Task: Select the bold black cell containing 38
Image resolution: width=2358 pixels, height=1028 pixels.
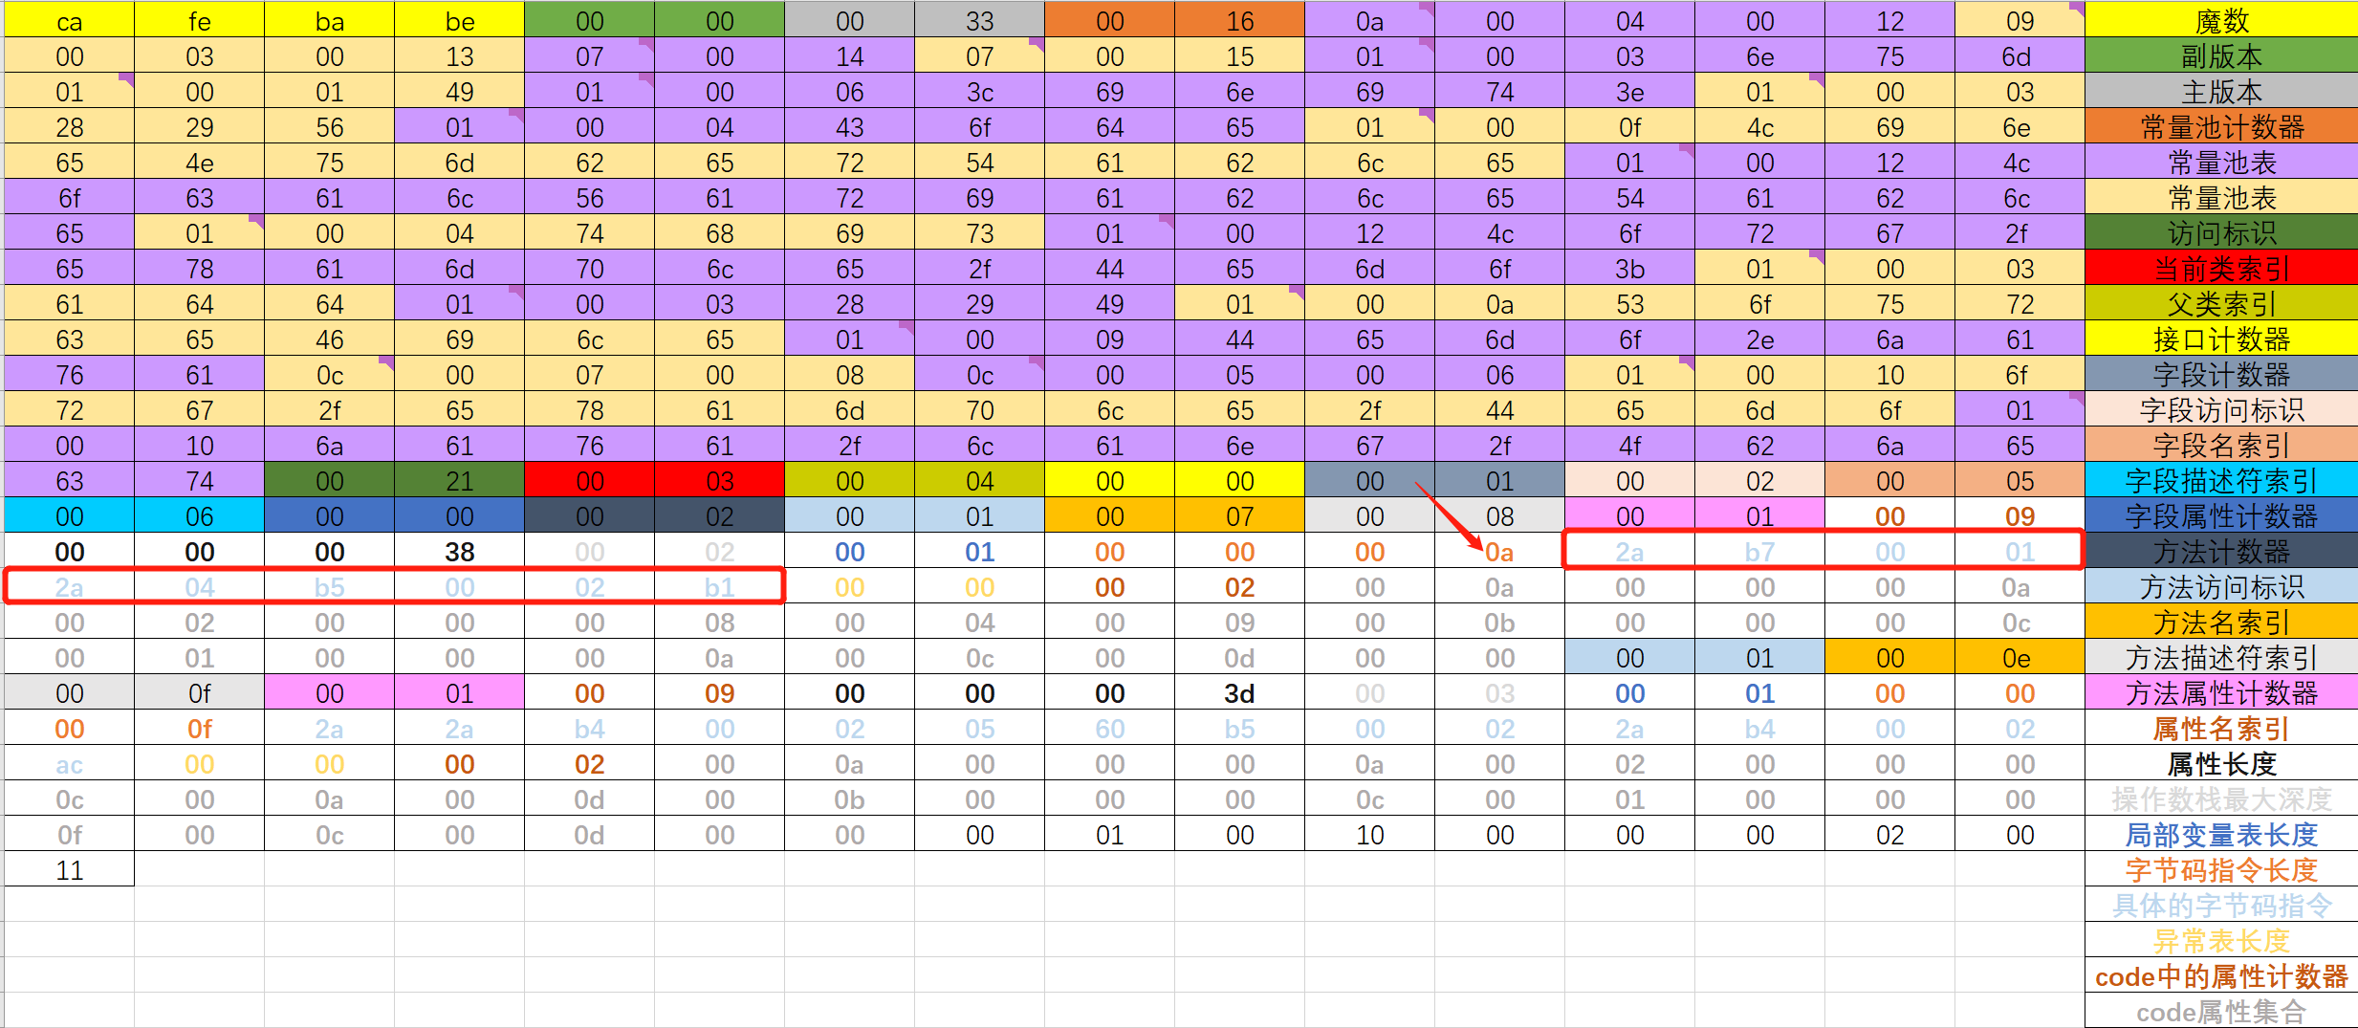Action: [459, 552]
